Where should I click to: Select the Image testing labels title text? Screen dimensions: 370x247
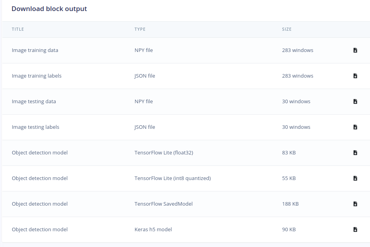[x=35, y=127]
